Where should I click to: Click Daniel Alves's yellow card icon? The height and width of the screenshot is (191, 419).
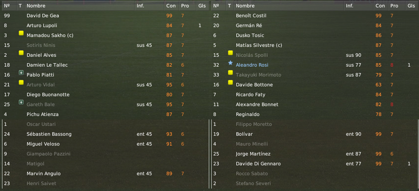click(21, 53)
